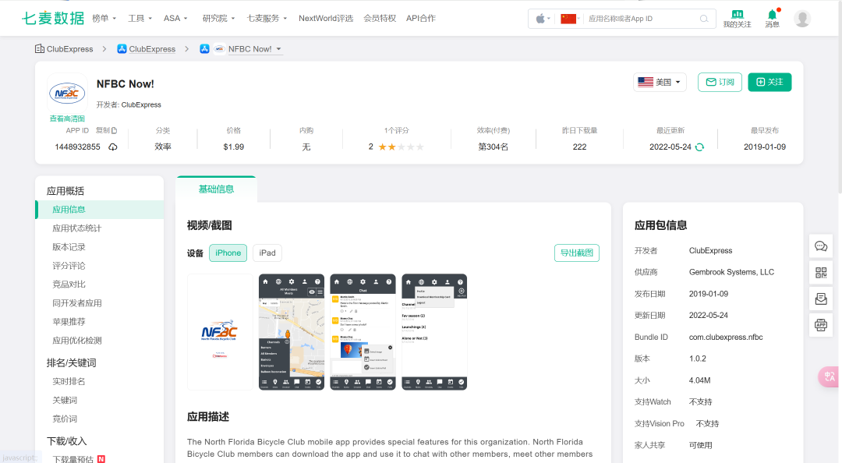Click the 订阅 subscribe button
The height and width of the screenshot is (463, 842).
click(x=720, y=82)
